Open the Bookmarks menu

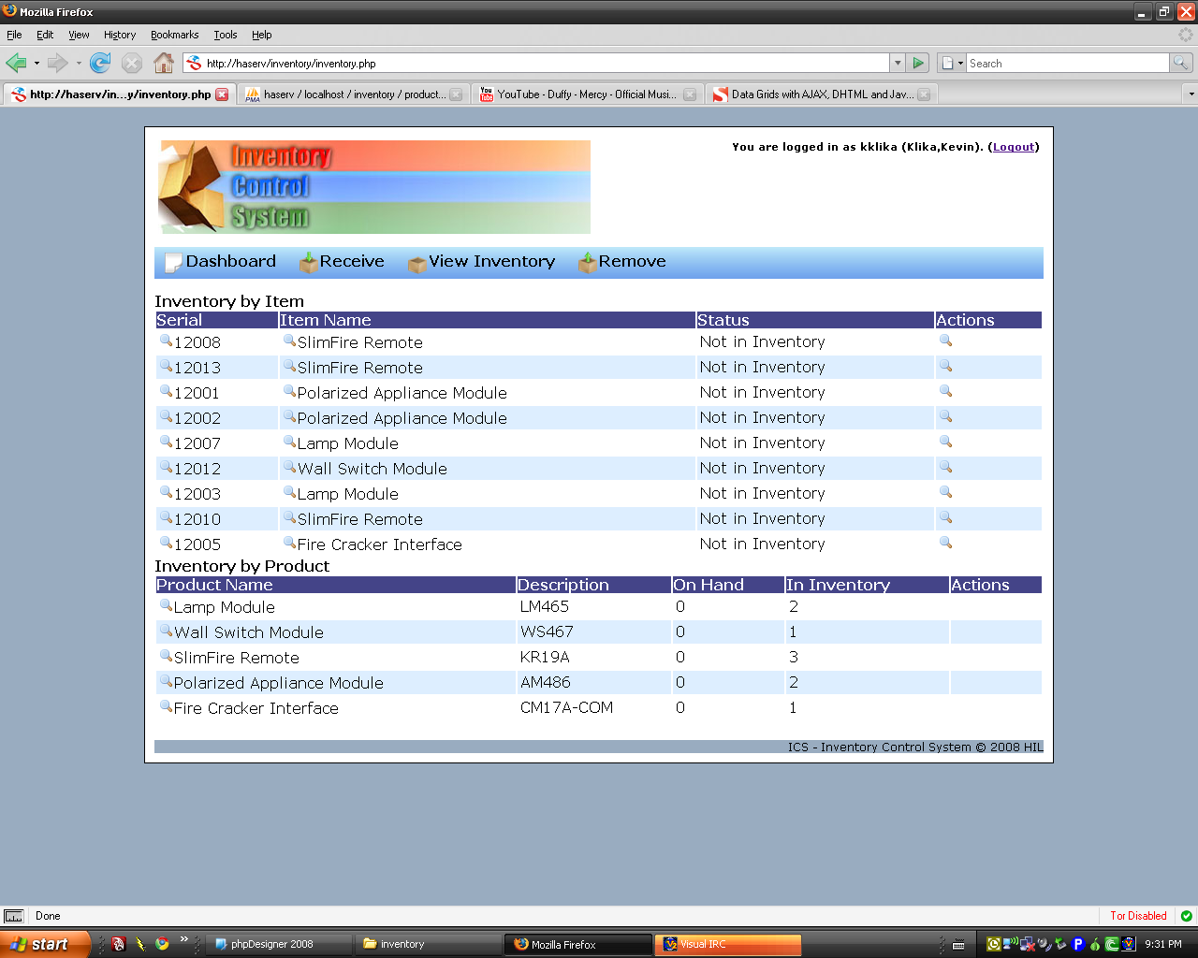click(174, 35)
